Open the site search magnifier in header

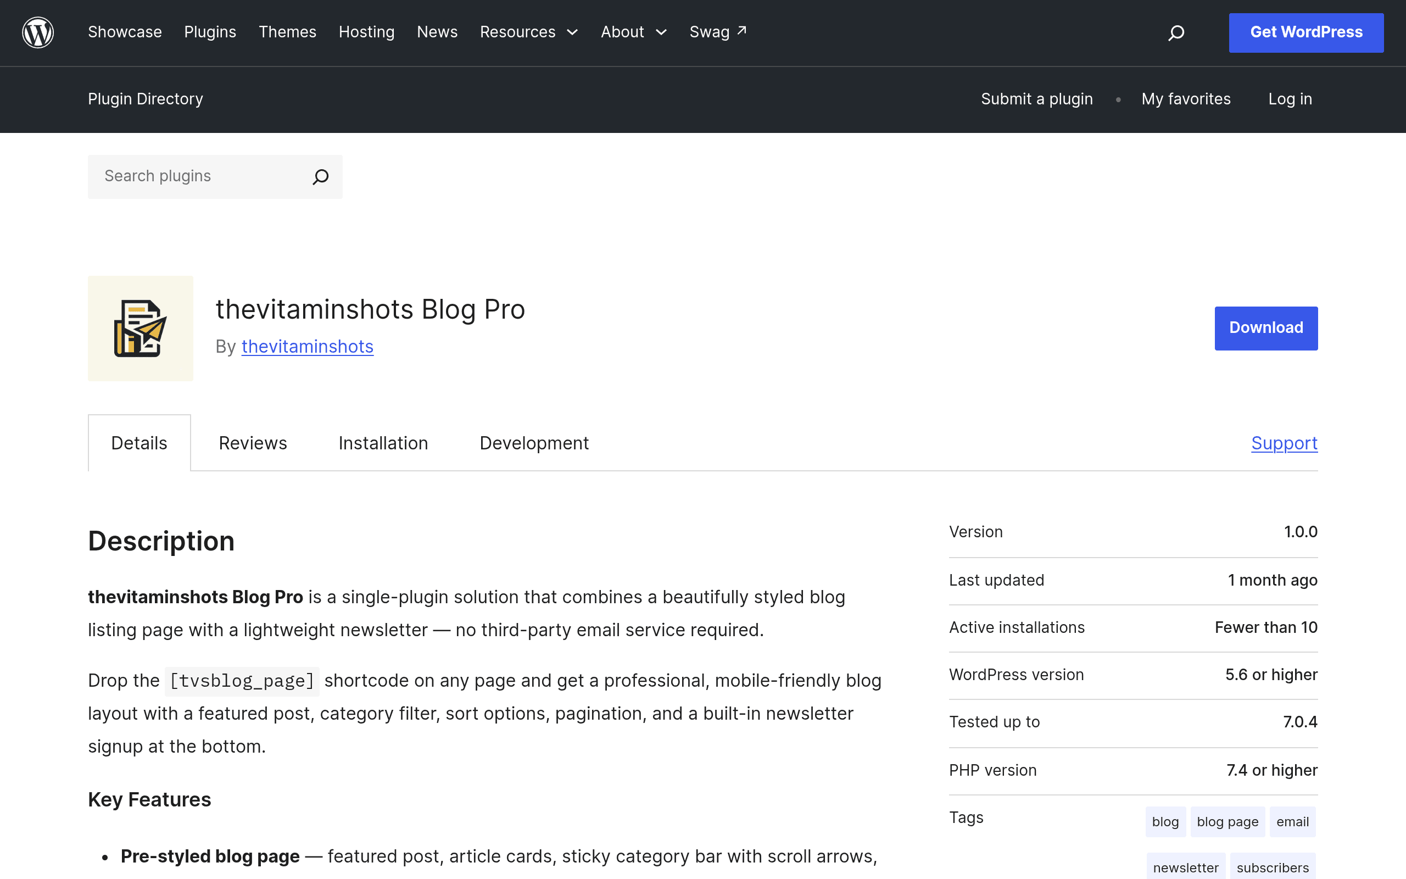(x=1176, y=32)
